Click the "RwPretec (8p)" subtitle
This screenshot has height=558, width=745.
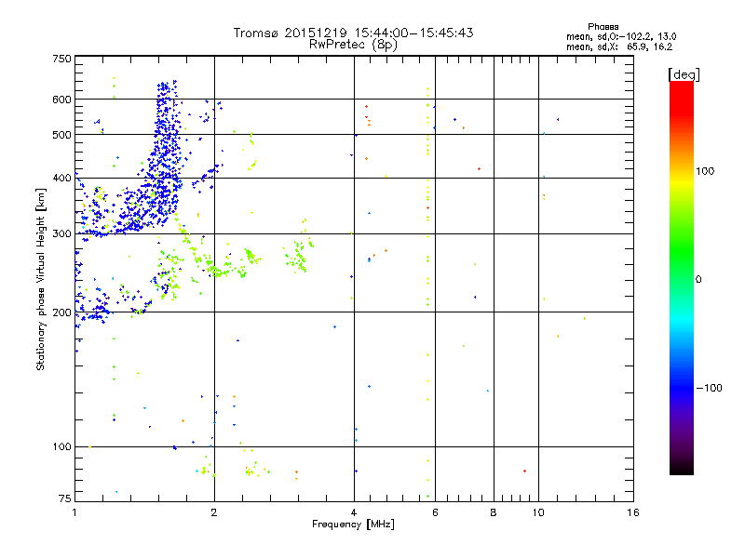[353, 45]
